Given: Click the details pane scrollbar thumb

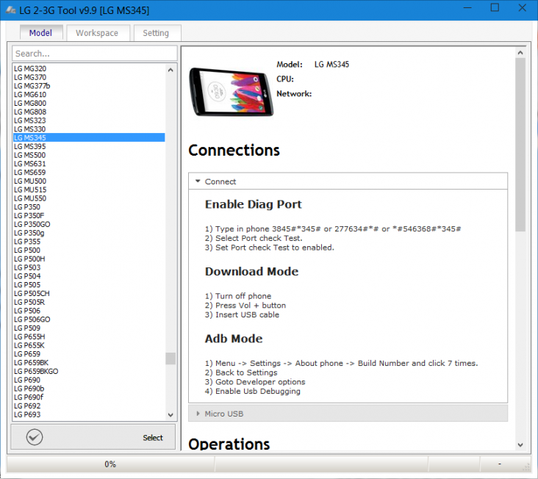Looking at the screenshot, I should coord(520,145).
